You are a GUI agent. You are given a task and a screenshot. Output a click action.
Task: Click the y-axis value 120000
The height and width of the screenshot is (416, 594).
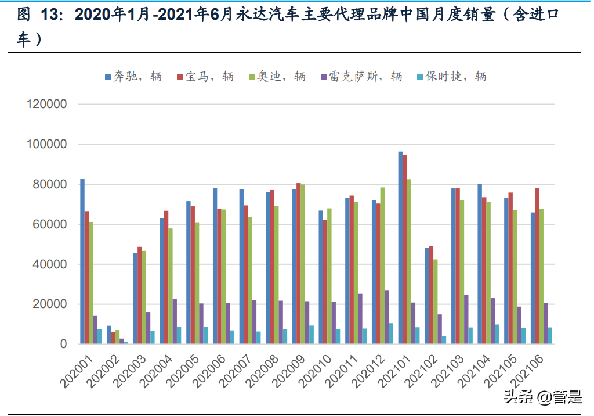(46, 104)
